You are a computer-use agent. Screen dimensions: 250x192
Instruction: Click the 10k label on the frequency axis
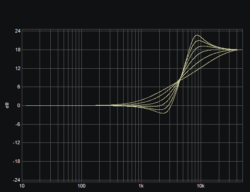pyautogui.click(x=201, y=186)
